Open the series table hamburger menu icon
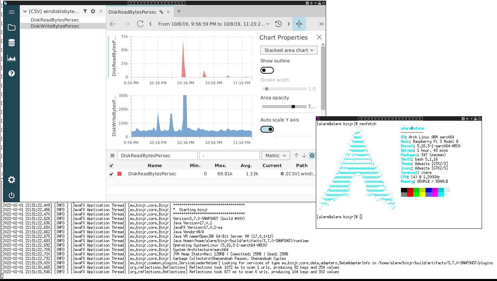Screen dimensions: 497x281 click(x=112, y=156)
